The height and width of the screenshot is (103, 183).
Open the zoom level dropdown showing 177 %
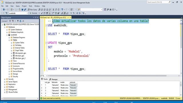coord(46,76)
